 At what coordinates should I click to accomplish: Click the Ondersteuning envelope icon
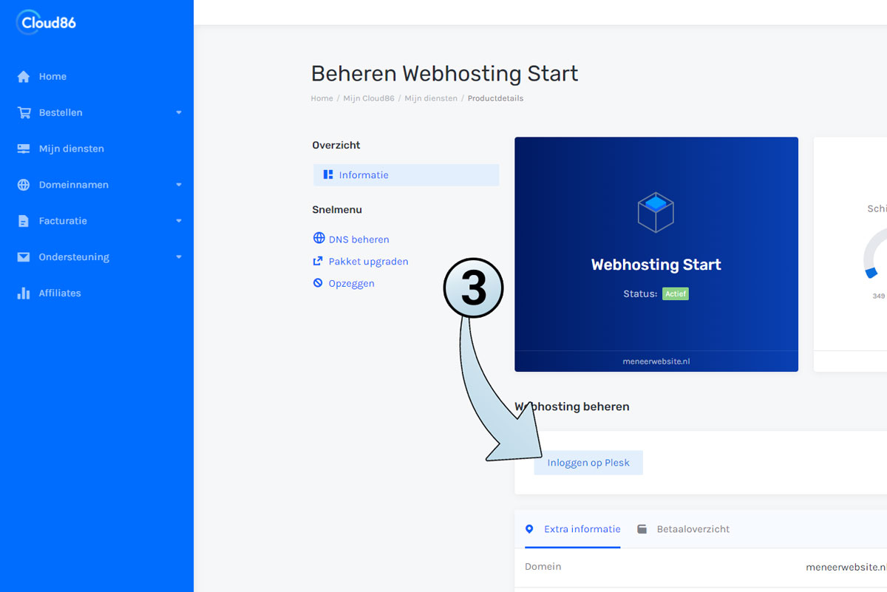tap(24, 257)
